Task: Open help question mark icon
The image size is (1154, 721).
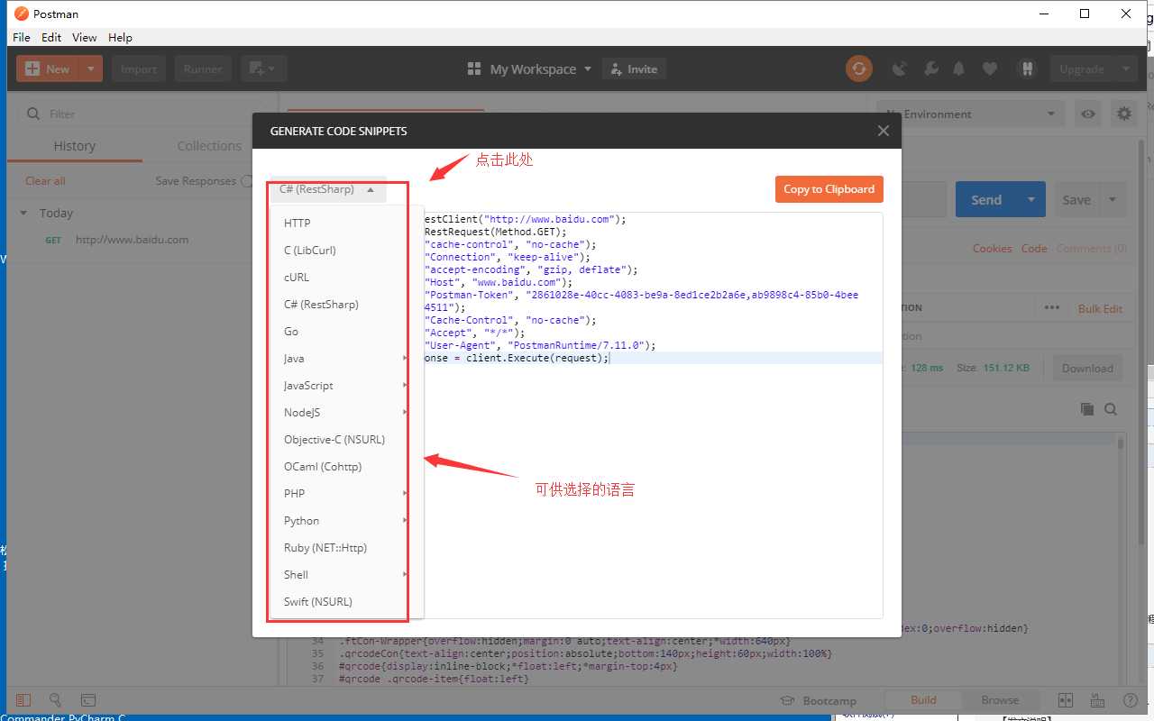Action: click(1129, 700)
